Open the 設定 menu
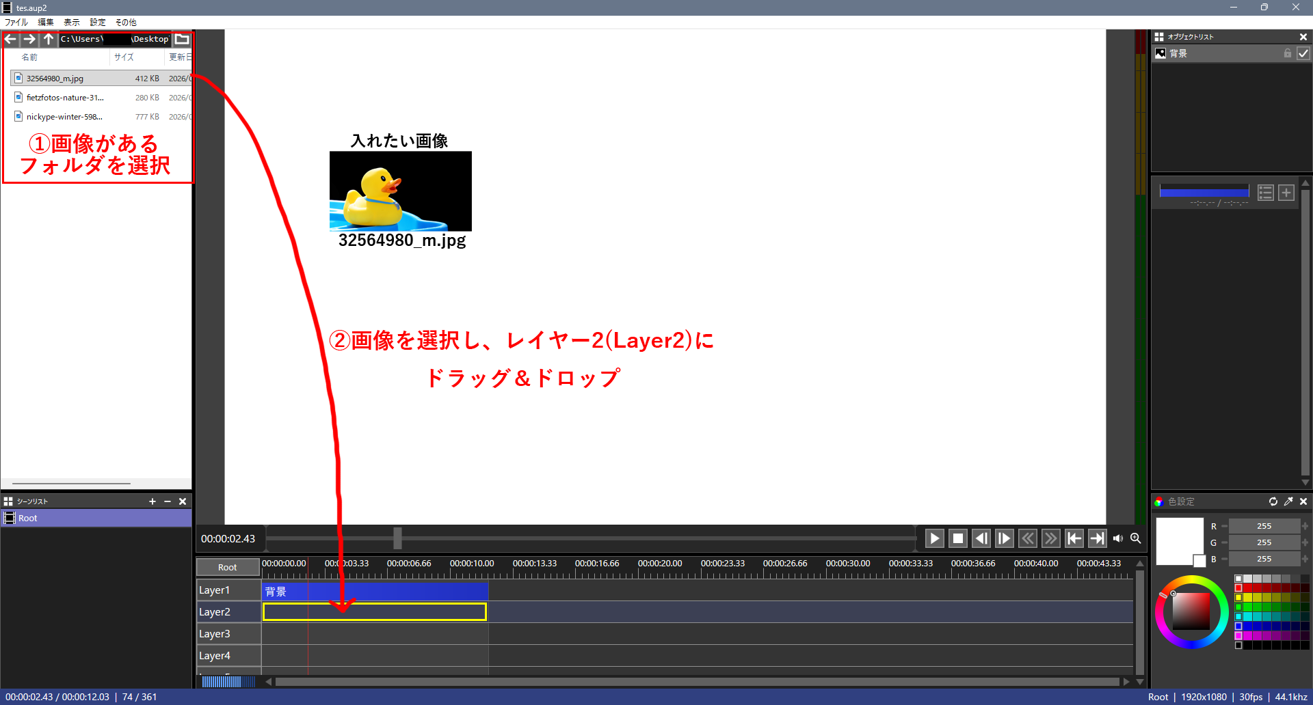1313x705 pixels. pyautogui.click(x=98, y=23)
